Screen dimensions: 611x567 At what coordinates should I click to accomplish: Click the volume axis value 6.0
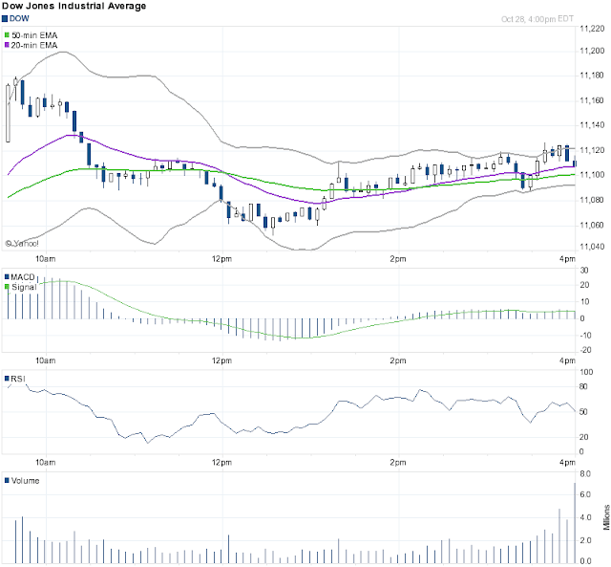pyautogui.click(x=585, y=494)
